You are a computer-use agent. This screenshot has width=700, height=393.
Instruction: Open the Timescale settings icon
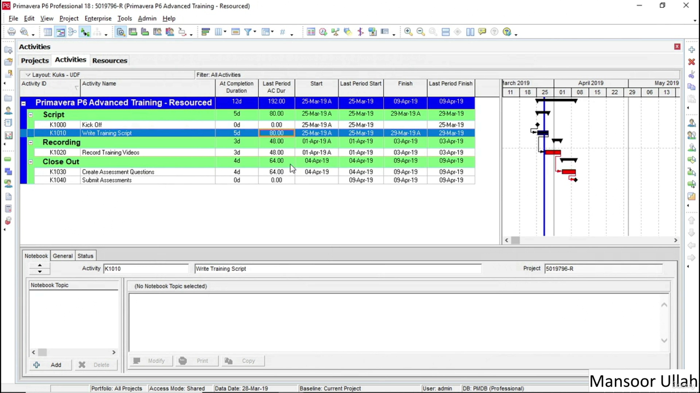click(236, 32)
